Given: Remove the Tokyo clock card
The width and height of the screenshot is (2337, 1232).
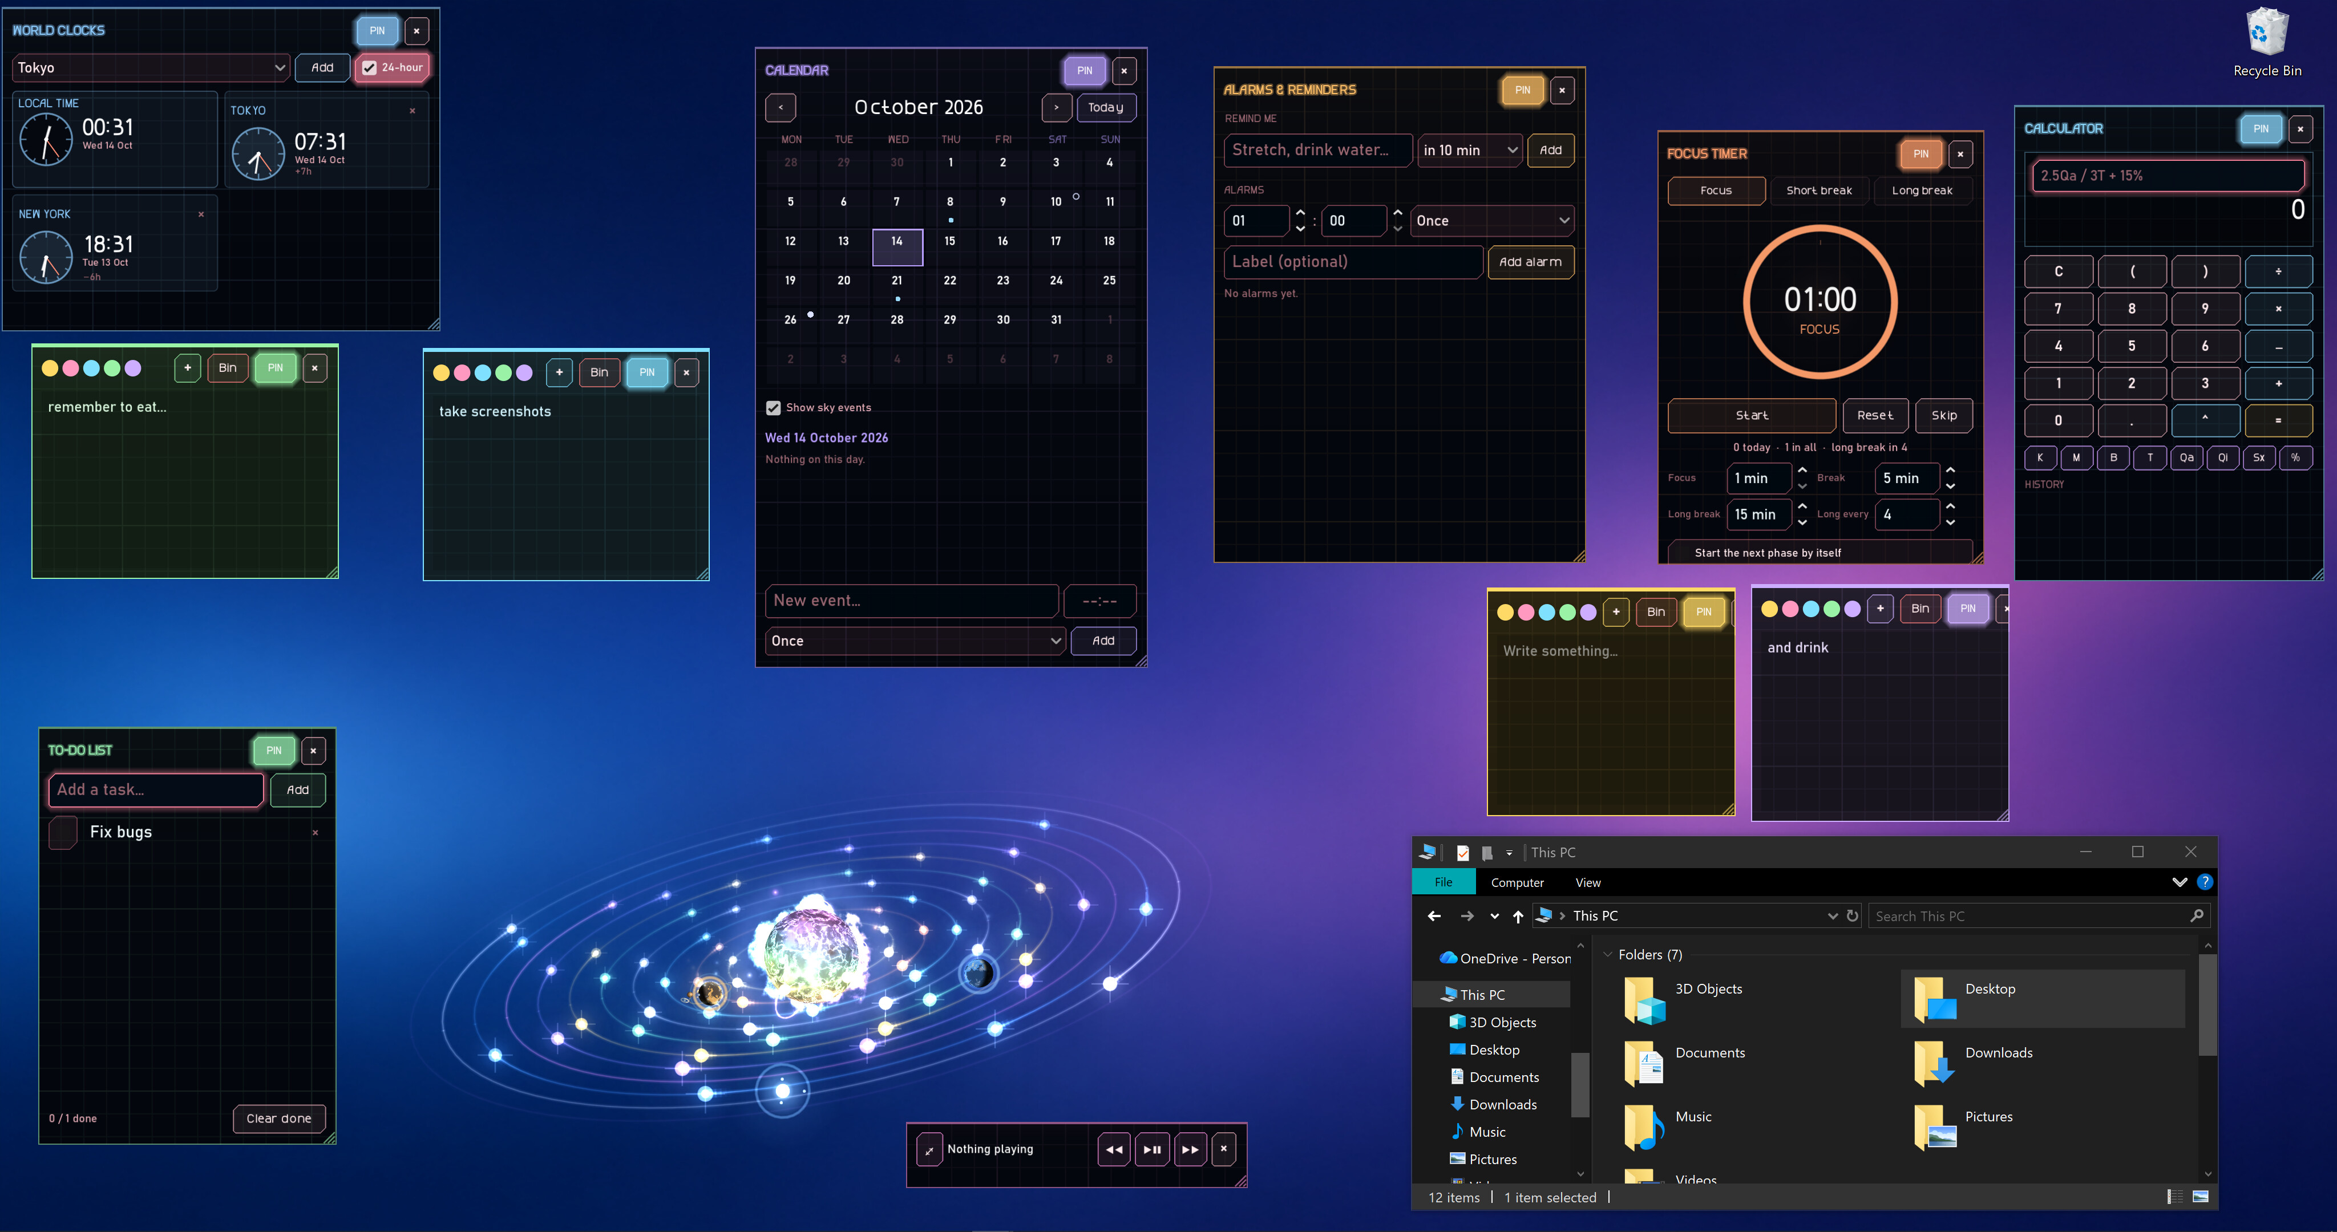Looking at the screenshot, I should pyautogui.click(x=413, y=111).
